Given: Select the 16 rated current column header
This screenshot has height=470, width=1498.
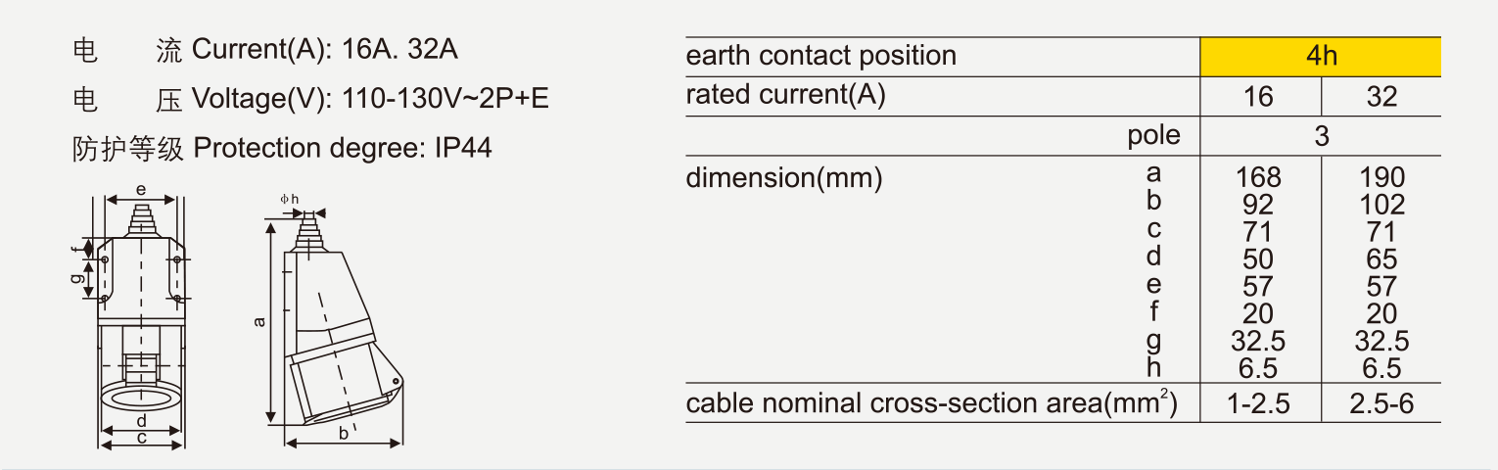Looking at the screenshot, I should point(1258,97).
